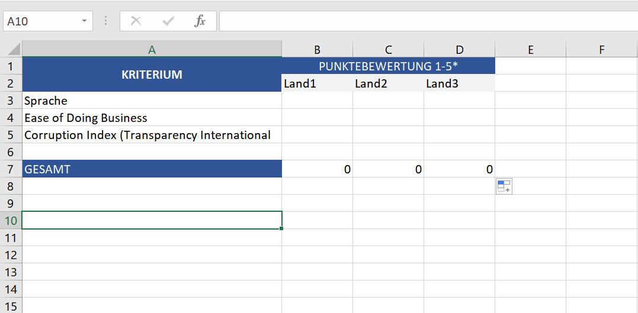Screen dimensions: 638x313
Task: Select the PUNKTEBEWERTUNG 1-5* header cell
Action: point(388,66)
